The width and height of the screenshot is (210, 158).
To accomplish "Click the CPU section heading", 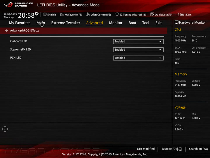I will pos(178,30).
